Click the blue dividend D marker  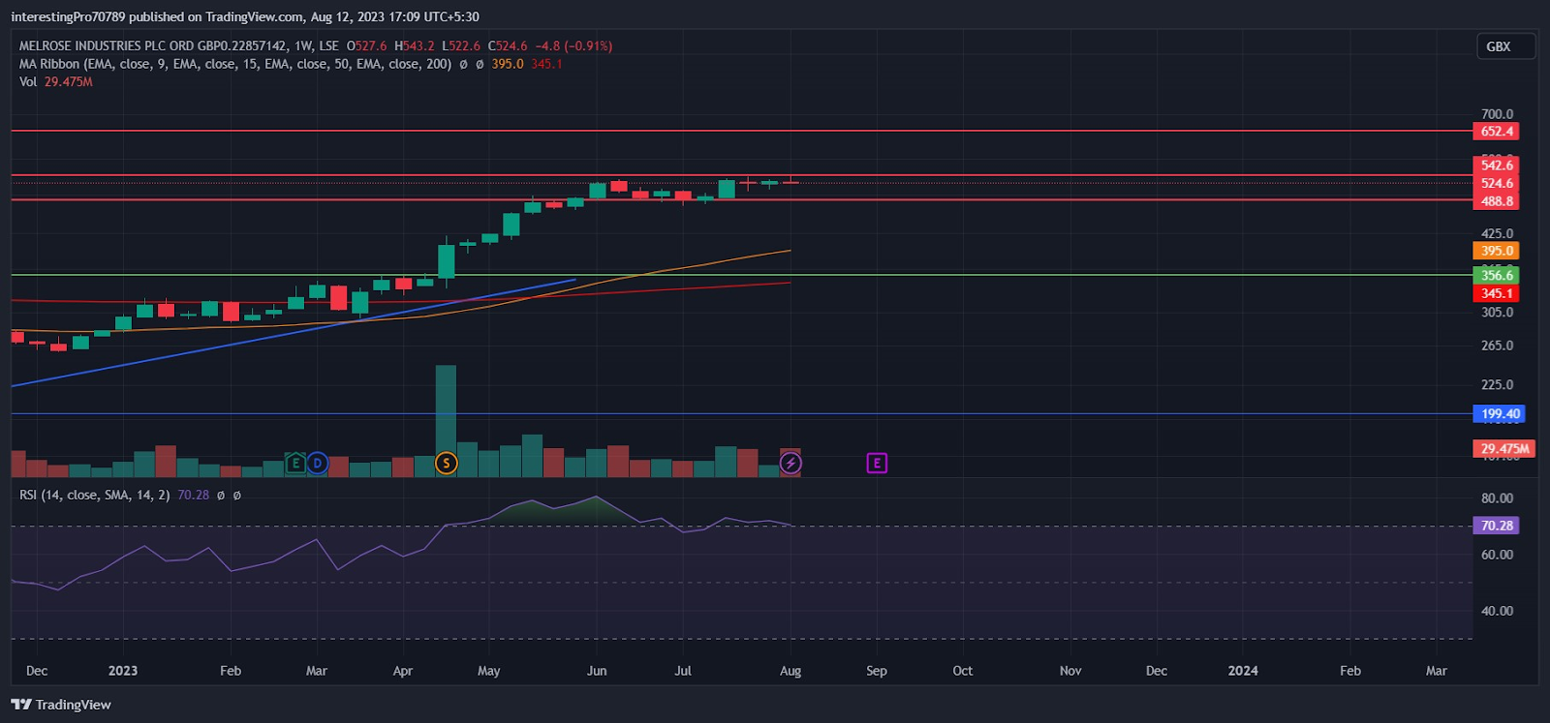(317, 464)
